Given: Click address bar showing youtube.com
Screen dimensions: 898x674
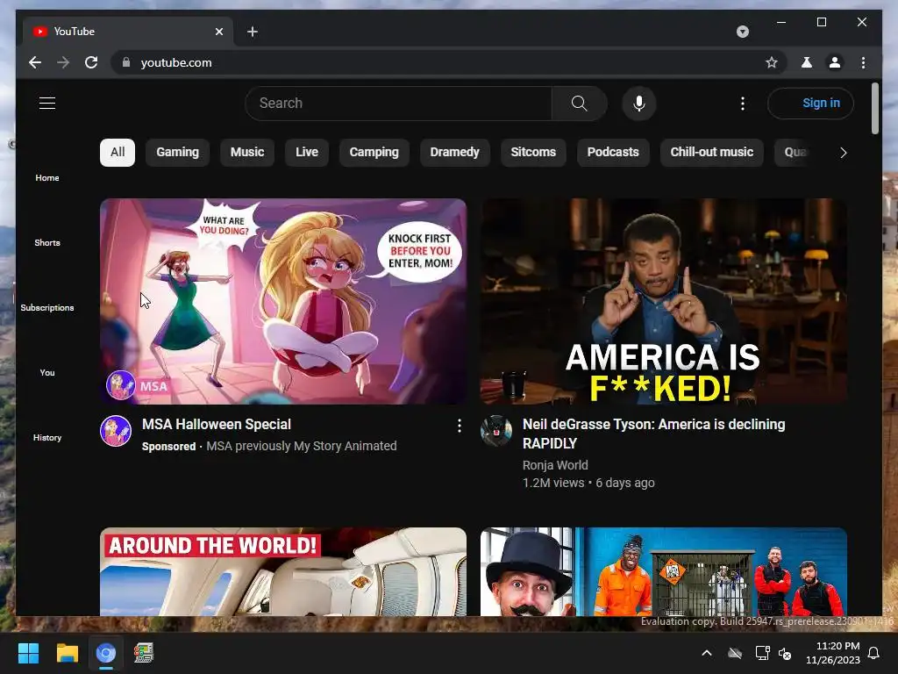Looking at the screenshot, I should (446, 62).
